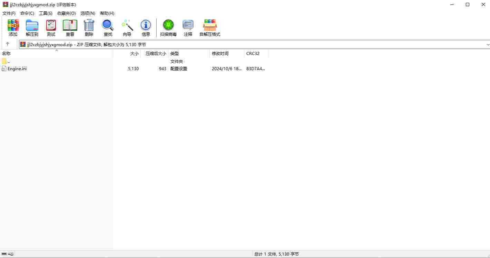Open the 信息 (Info) icon
Image resolution: width=490 pixels, height=258 pixels.
point(146,25)
